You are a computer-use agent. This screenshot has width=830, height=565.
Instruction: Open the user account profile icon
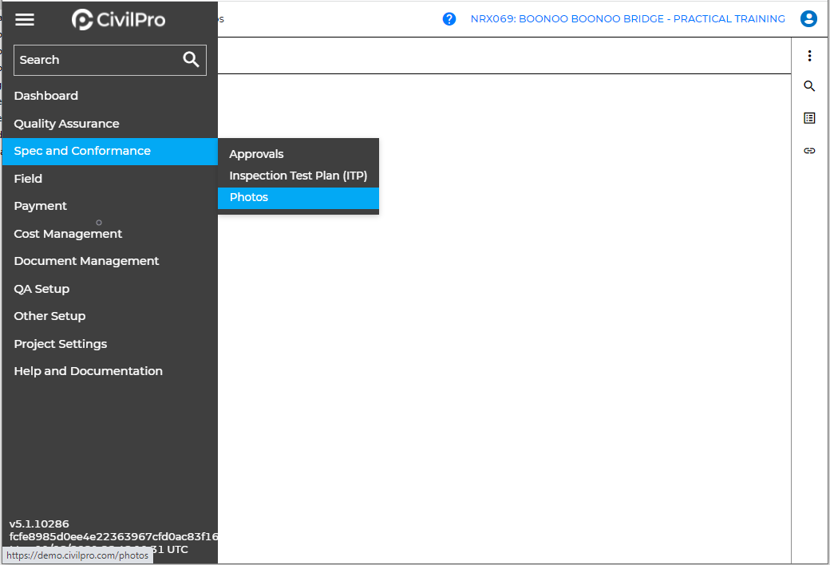(x=808, y=19)
